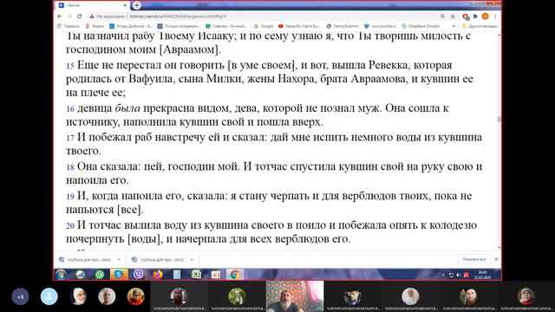
Task: Open the 'Другие закладки' folder
Action: tap(480, 26)
